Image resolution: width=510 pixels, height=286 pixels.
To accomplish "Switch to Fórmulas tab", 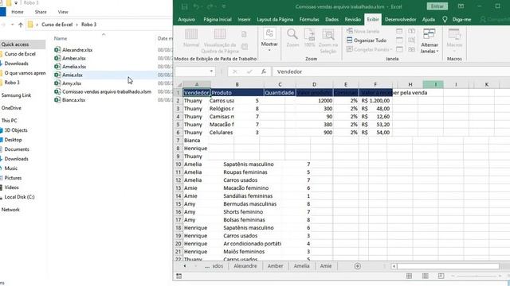I will [309, 19].
